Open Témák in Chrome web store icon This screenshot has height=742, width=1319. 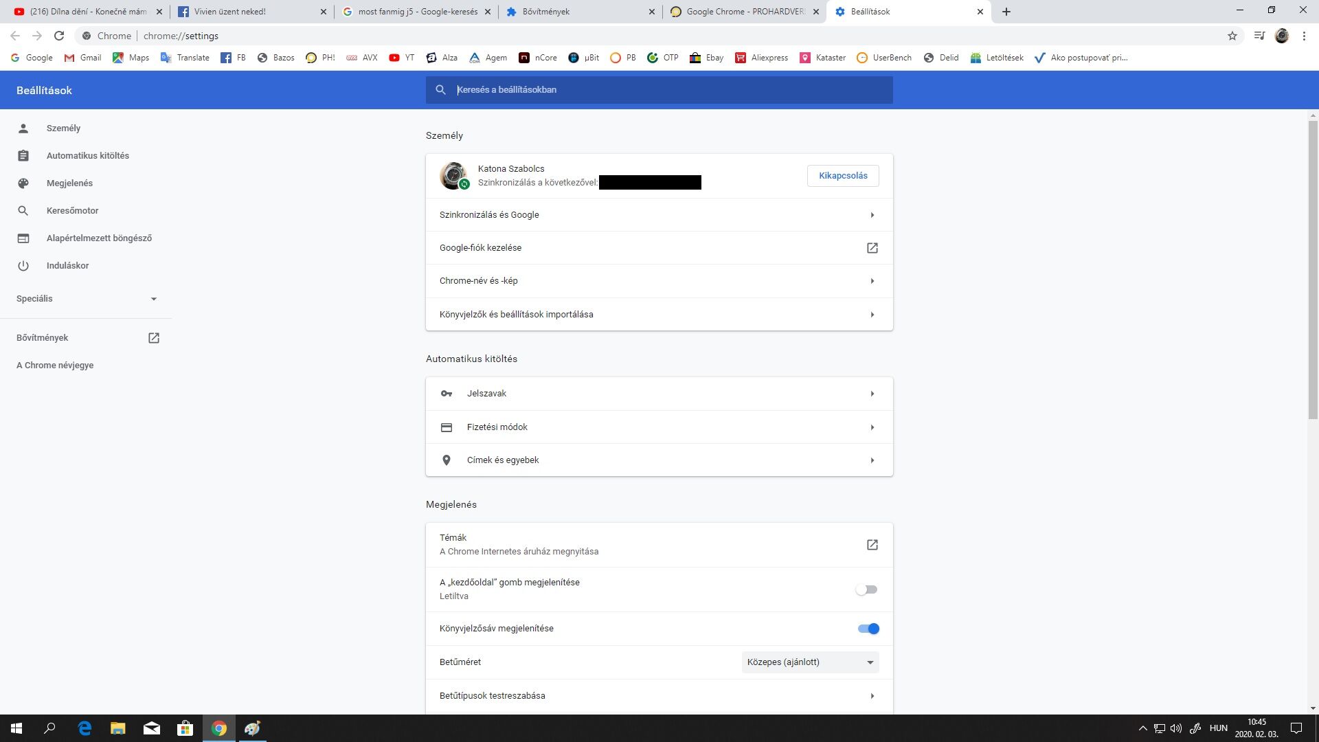click(872, 545)
